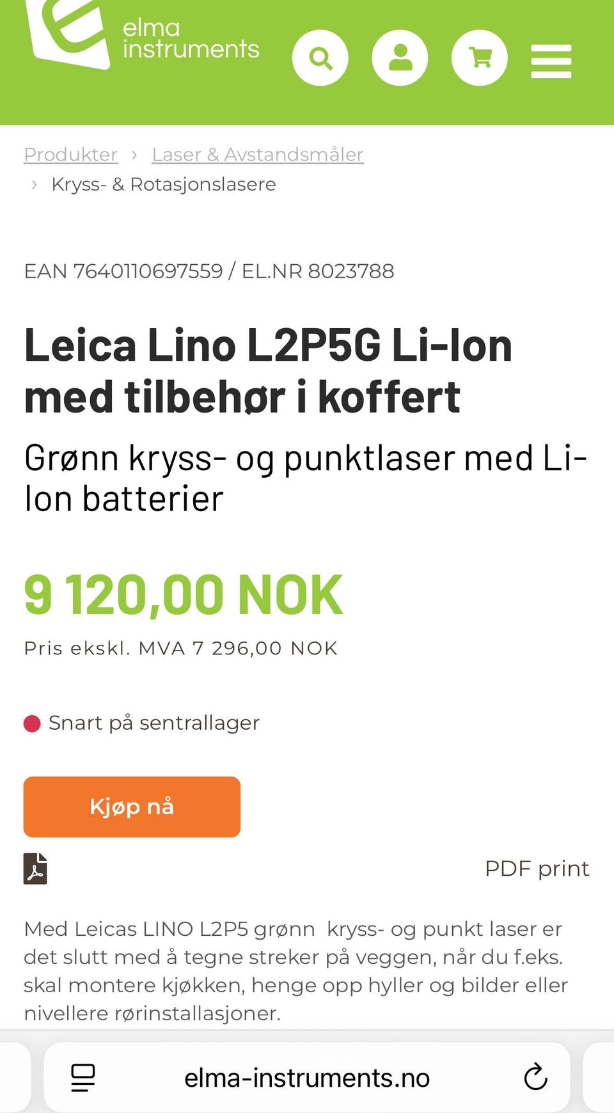This screenshot has width=614, height=1113.
Task: Click the Elma Instruments logo
Action: tap(141, 35)
